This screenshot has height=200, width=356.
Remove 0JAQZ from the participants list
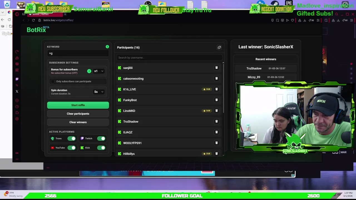pyautogui.click(x=216, y=132)
